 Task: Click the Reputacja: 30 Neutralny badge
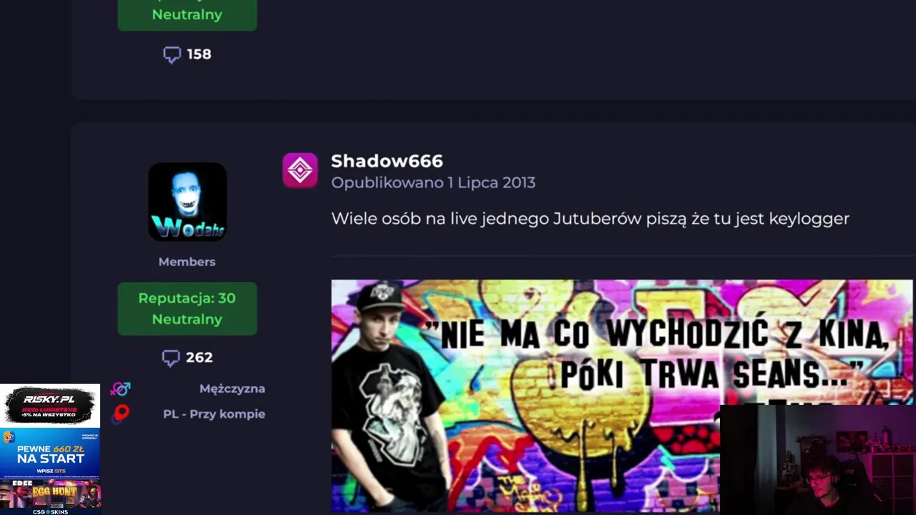pos(187,309)
